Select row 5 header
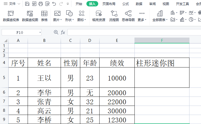Image resolution: width=201 pixels, height=124 pixels. pos(4,78)
